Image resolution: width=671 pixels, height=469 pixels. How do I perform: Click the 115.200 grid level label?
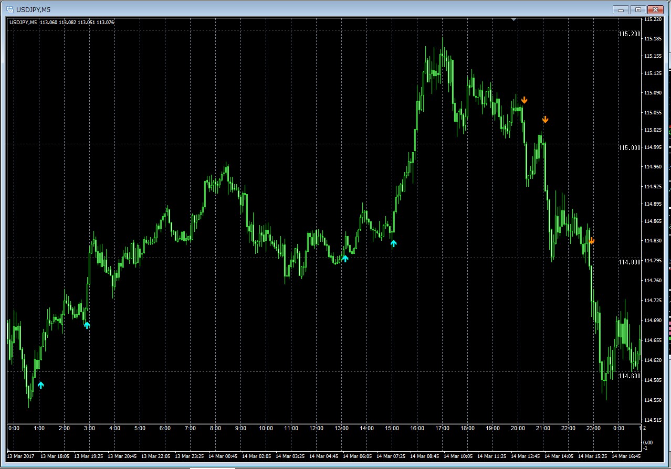pos(630,34)
